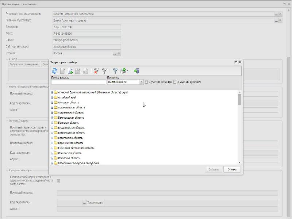Expand Белгородская область node
The height and width of the screenshot is (219, 292).
[x=52, y=118]
